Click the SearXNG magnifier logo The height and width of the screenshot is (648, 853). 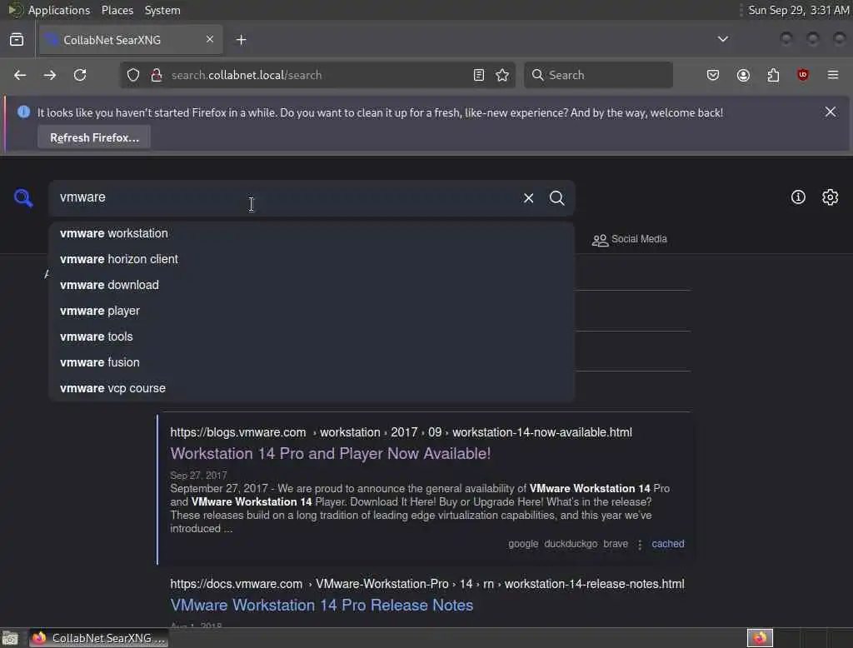coord(23,197)
